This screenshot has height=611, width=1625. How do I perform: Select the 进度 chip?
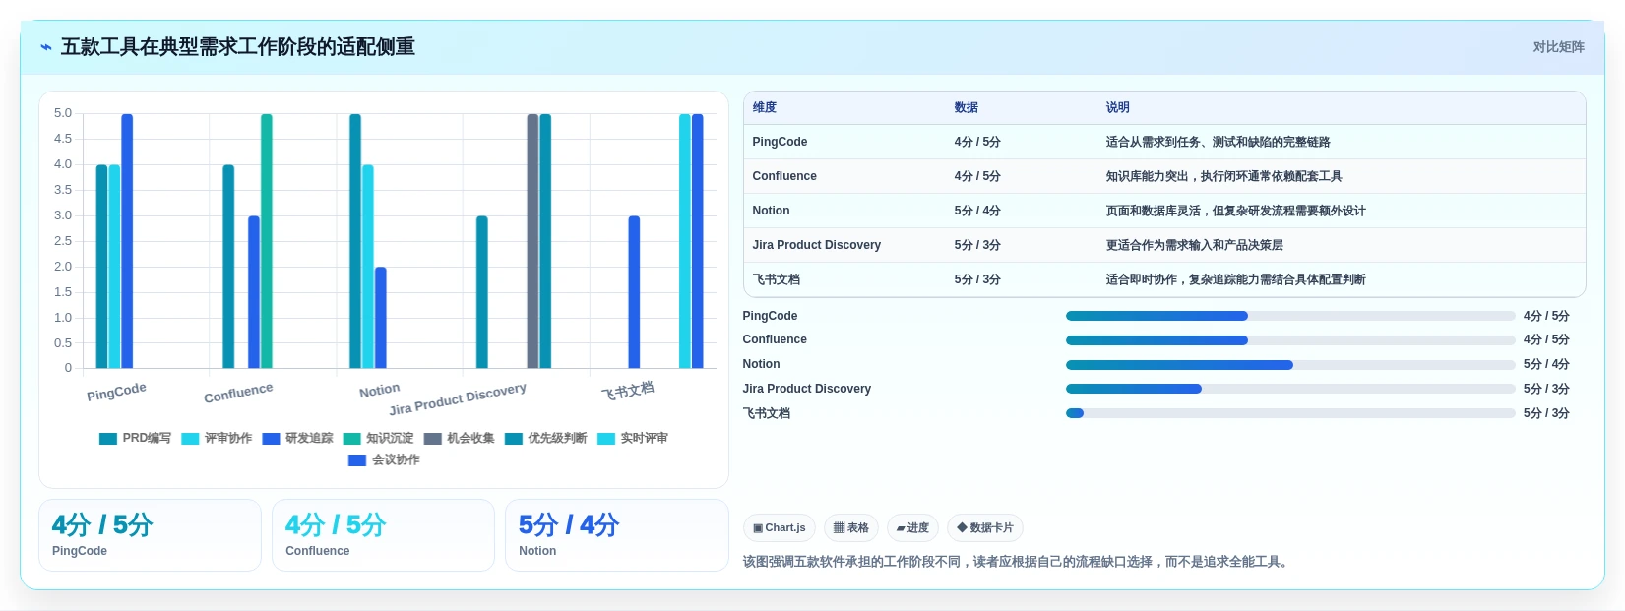(x=912, y=528)
